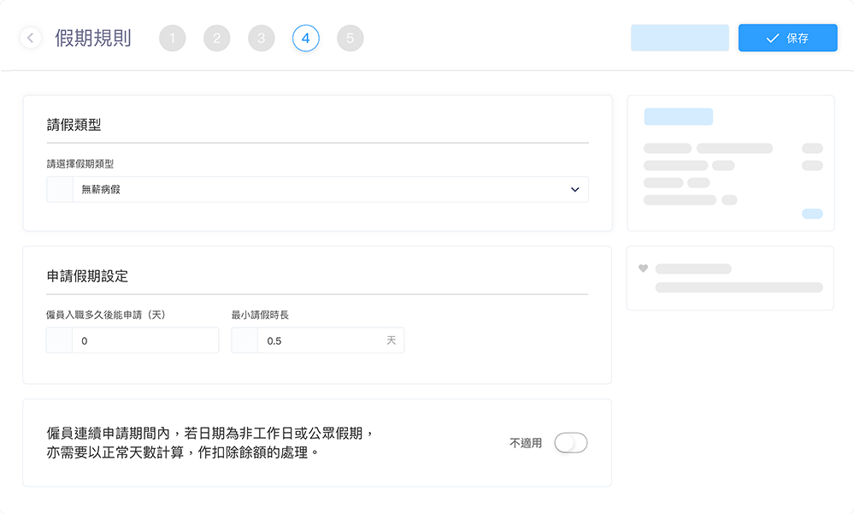Click the back arrow beside 假期規則
Viewport: 854px width, 514px height.
31,38
